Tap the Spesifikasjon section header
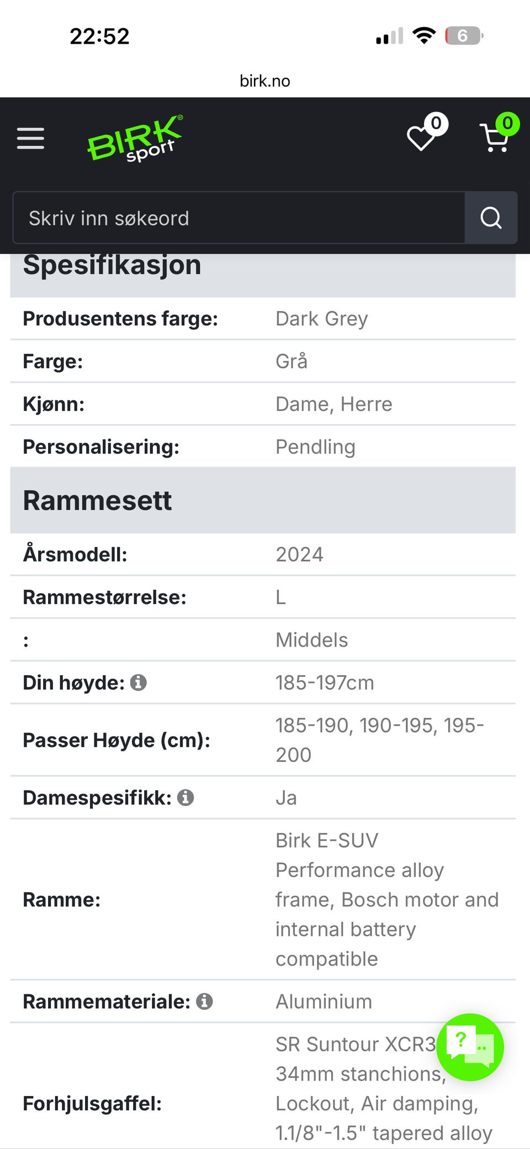530x1149 pixels. tap(112, 266)
